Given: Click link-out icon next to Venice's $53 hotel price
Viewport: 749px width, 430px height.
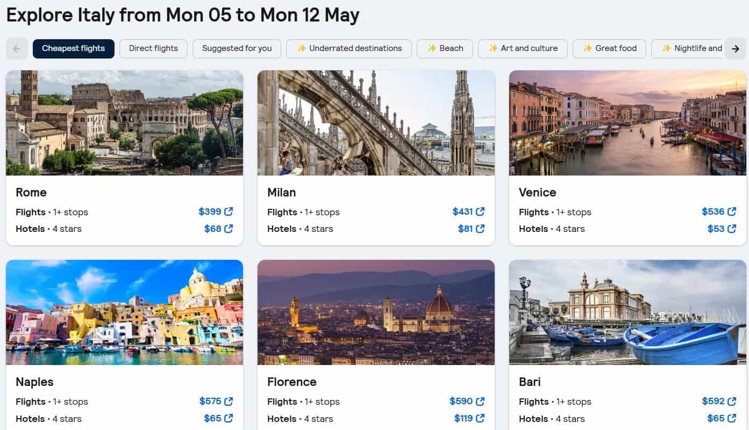Looking at the screenshot, I should 733,228.
